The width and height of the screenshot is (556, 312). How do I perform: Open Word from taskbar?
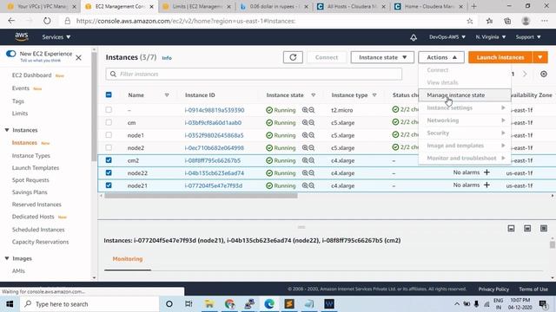tap(329, 304)
